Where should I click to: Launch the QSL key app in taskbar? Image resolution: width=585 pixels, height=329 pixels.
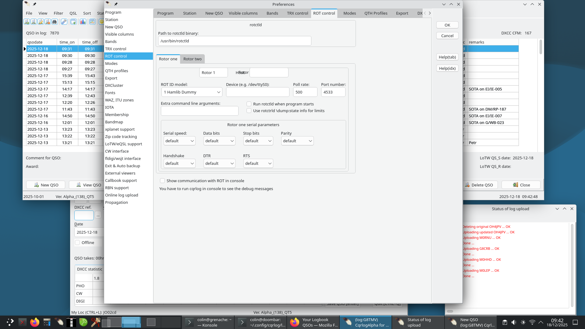click(95, 322)
